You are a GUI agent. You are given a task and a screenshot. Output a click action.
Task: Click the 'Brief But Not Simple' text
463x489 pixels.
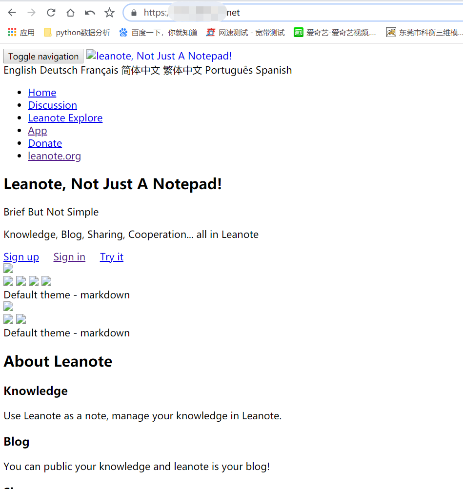point(51,212)
